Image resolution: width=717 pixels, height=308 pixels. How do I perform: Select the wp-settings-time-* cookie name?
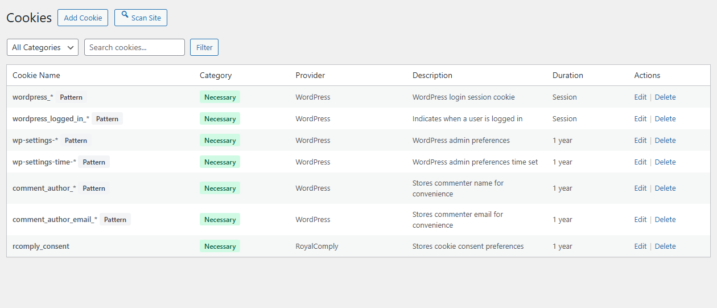coord(44,162)
